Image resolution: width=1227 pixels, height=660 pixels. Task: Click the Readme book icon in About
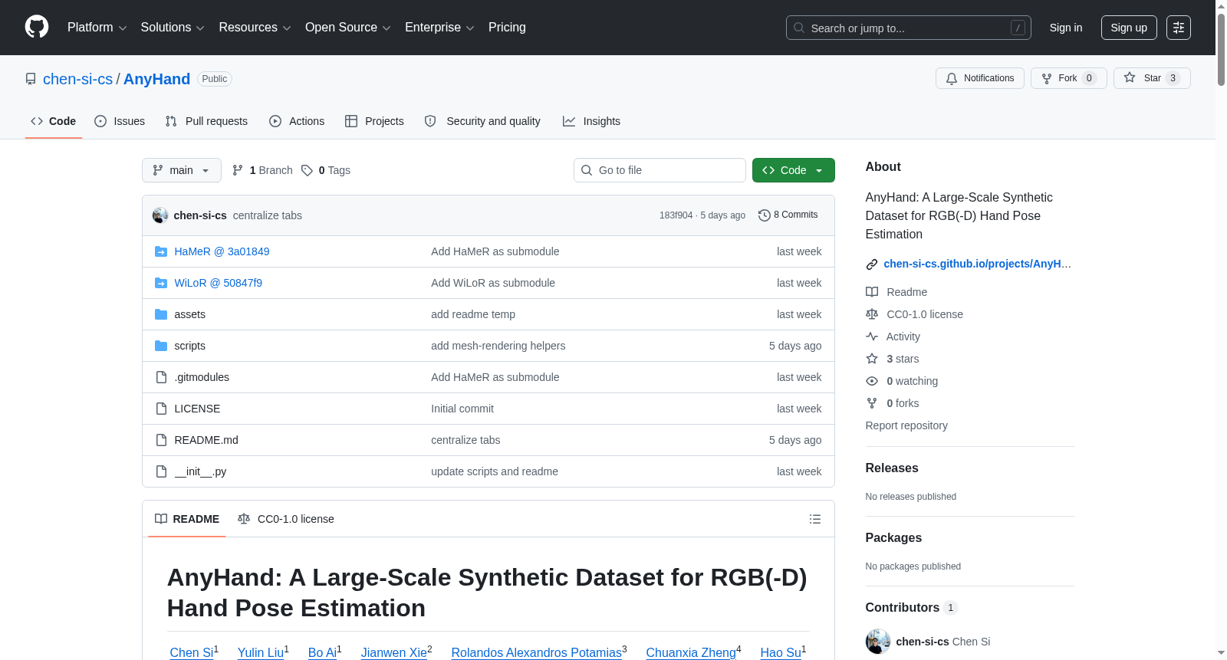[x=872, y=292]
